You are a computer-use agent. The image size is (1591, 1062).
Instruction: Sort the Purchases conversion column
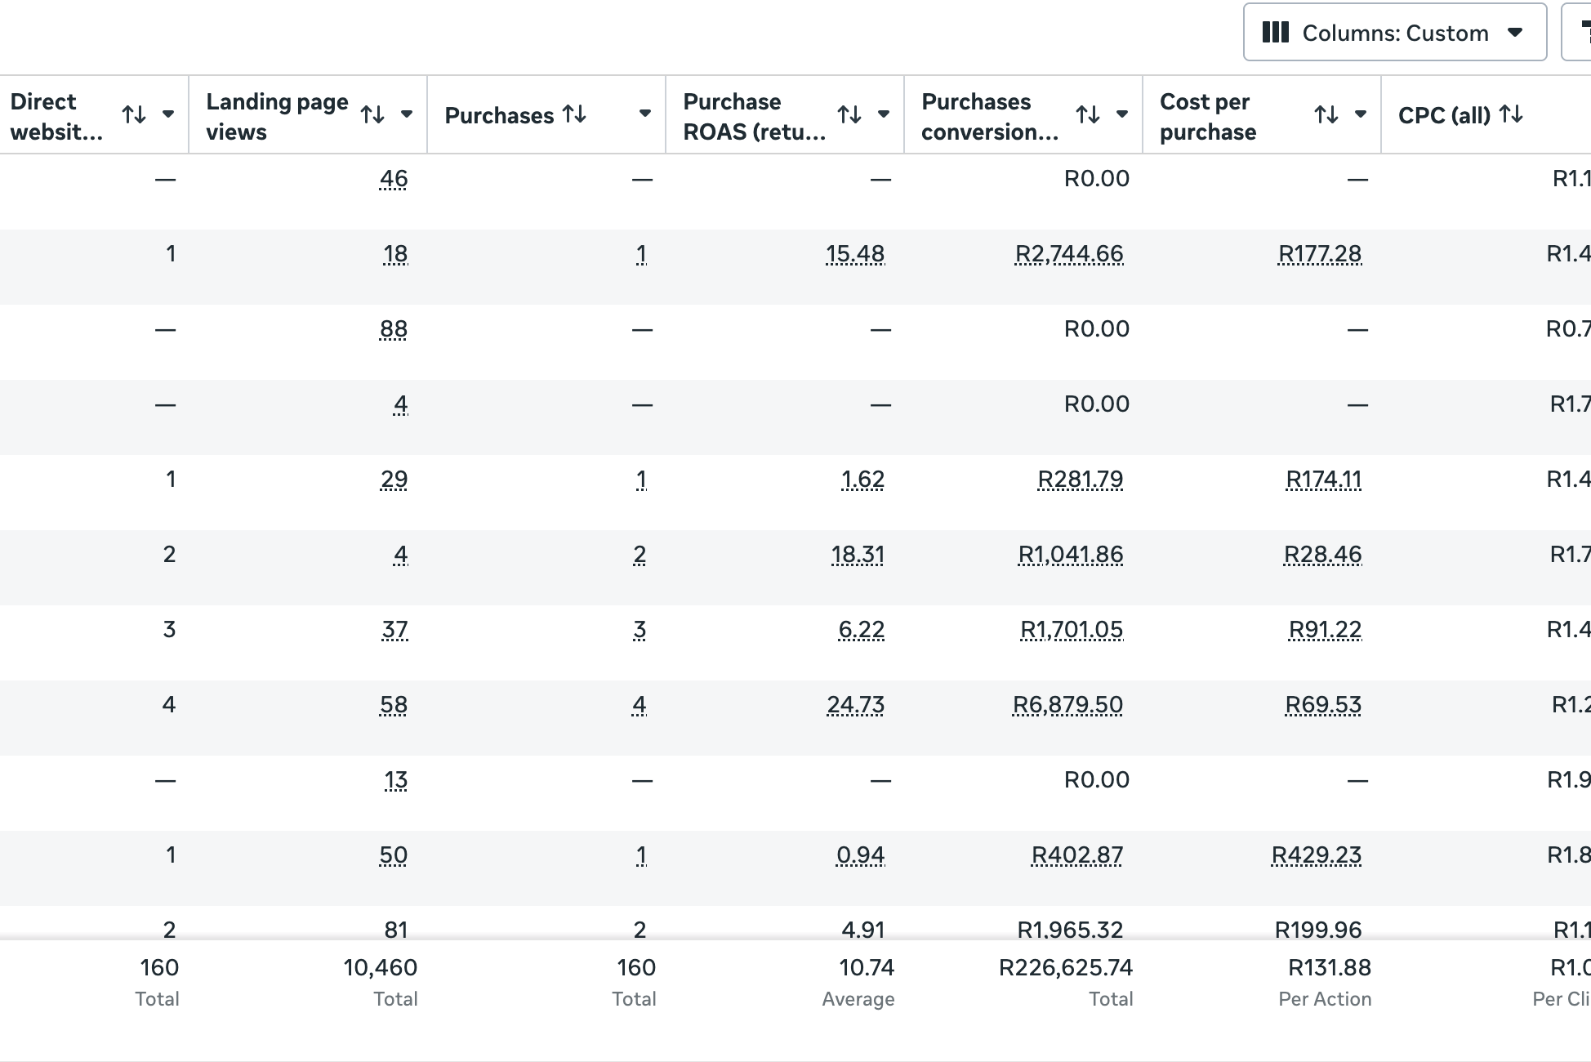tap(1088, 114)
